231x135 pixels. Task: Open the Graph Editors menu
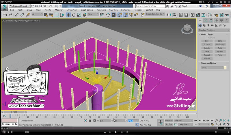87,10
